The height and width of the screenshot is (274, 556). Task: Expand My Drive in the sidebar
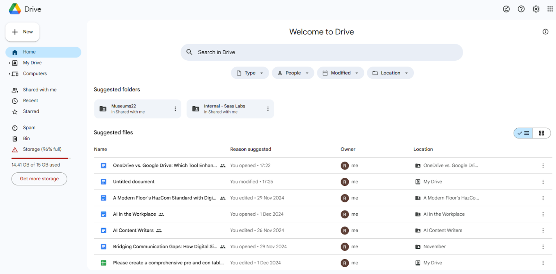point(9,63)
